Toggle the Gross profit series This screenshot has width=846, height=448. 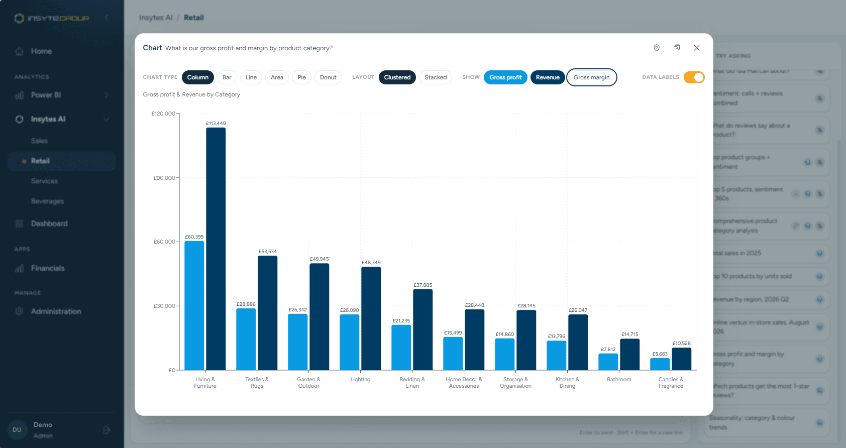[505, 77]
